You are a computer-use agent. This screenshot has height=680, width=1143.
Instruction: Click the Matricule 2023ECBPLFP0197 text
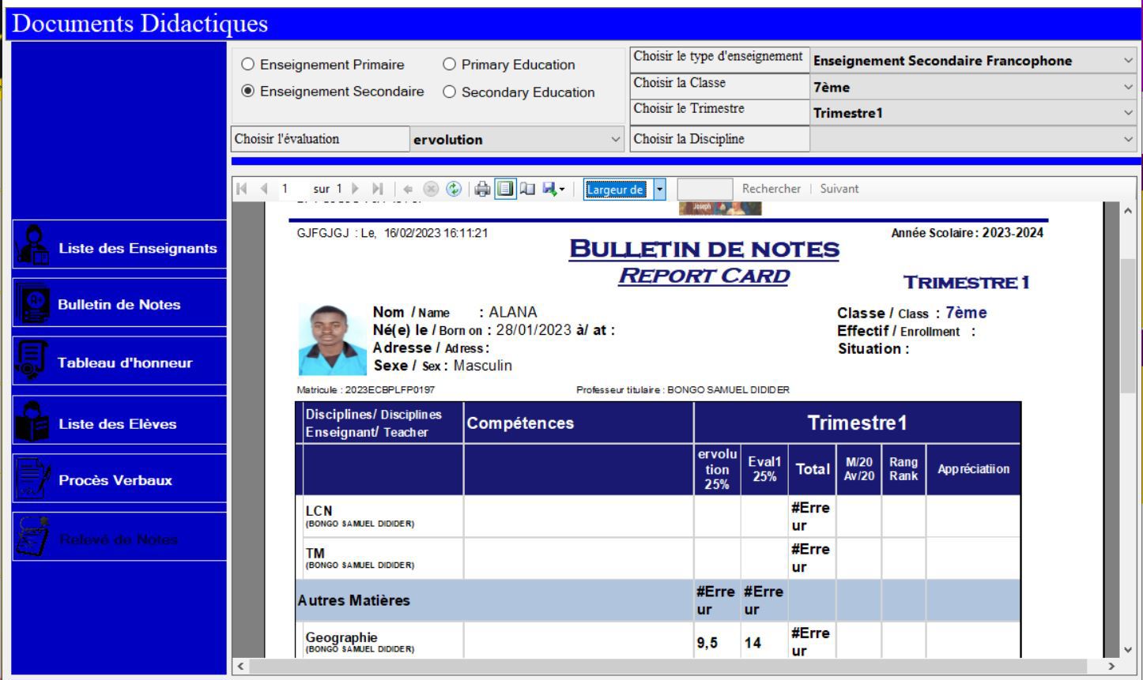[x=366, y=389]
